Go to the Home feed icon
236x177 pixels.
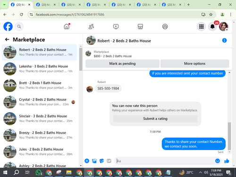[67, 26]
